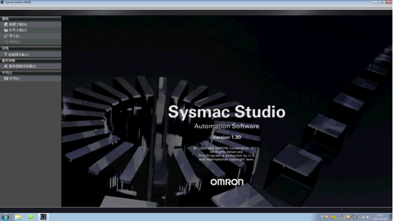Click the Show desktop strip at taskbar end
Image resolution: width=393 pixels, height=221 pixels.
391,217
